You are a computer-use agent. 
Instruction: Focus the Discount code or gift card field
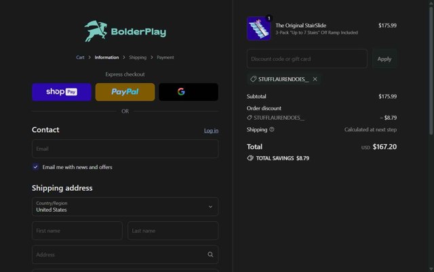307,59
